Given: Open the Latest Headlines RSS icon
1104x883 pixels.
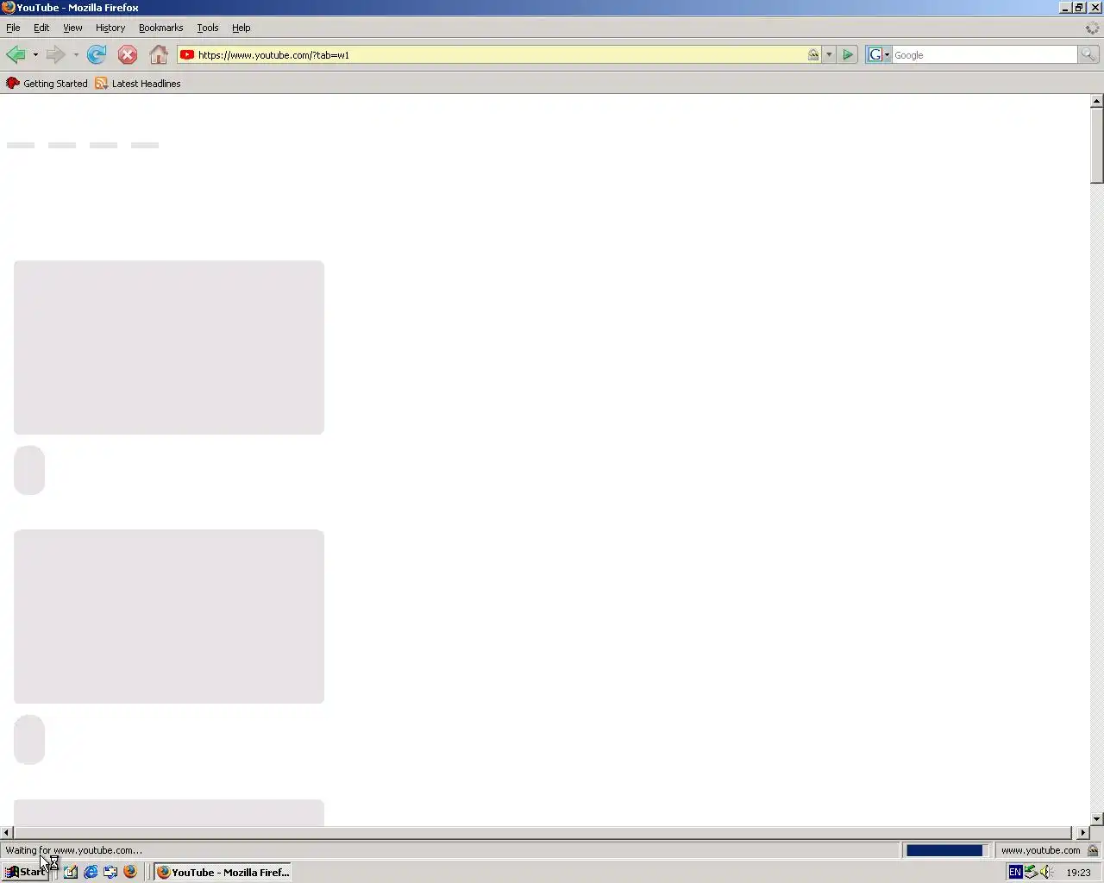Looking at the screenshot, I should (102, 84).
